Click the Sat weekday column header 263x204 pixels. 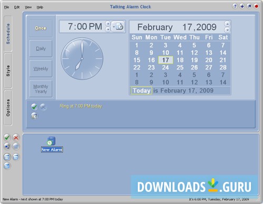[x=223, y=37]
